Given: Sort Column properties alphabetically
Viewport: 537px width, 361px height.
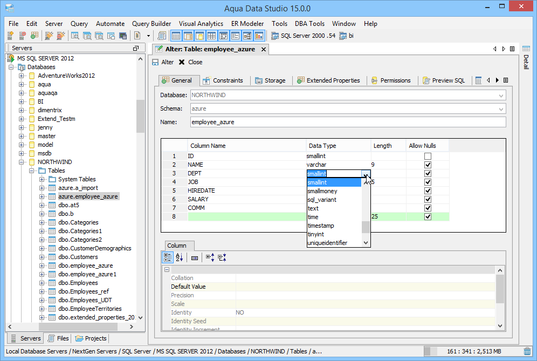Looking at the screenshot, I should [179, 257].
